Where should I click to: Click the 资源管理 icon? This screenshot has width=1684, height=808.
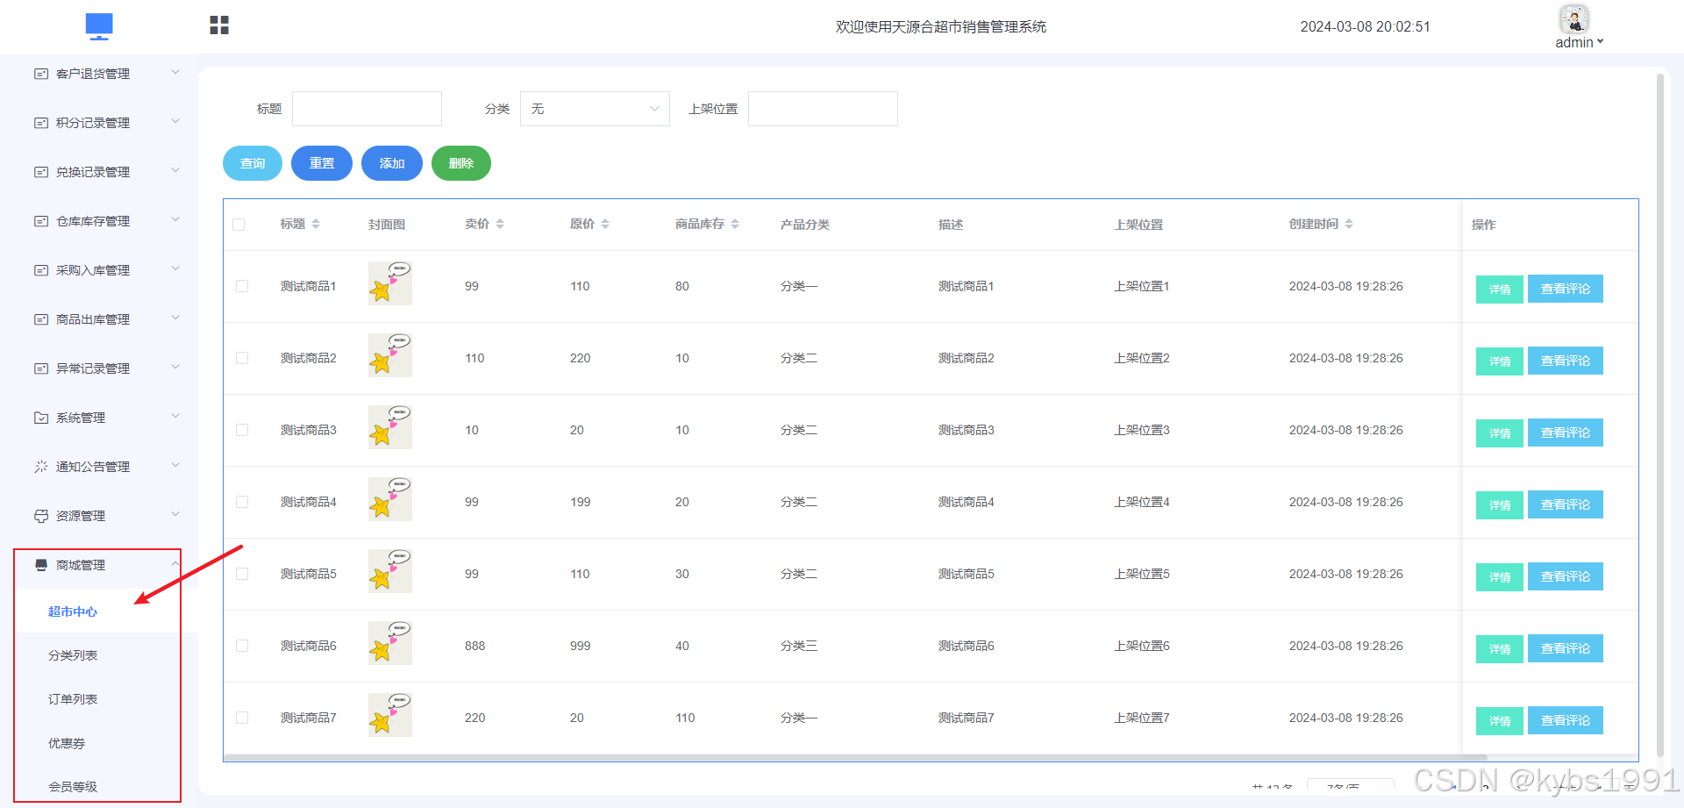41,516
